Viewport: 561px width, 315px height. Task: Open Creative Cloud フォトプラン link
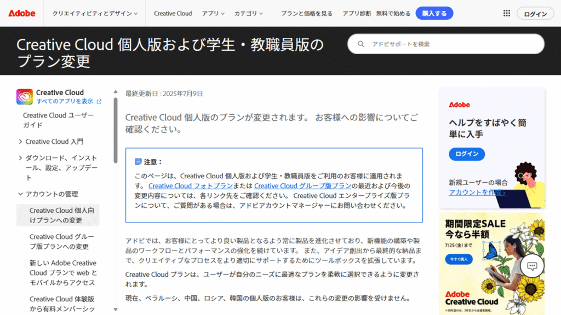point(190,186)
